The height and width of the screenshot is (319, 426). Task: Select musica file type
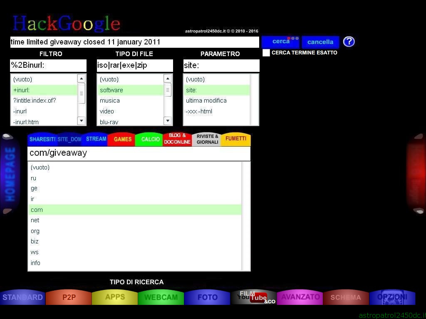(131, 101)
